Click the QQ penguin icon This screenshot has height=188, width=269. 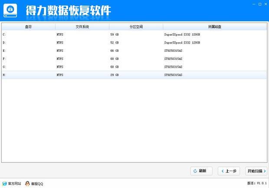[27, 184]
